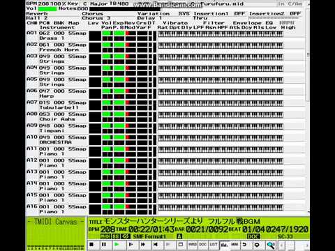This screenshot has width=335, height=251.
Task: Click the SC-33 device label
Action: tap(285, 236)
